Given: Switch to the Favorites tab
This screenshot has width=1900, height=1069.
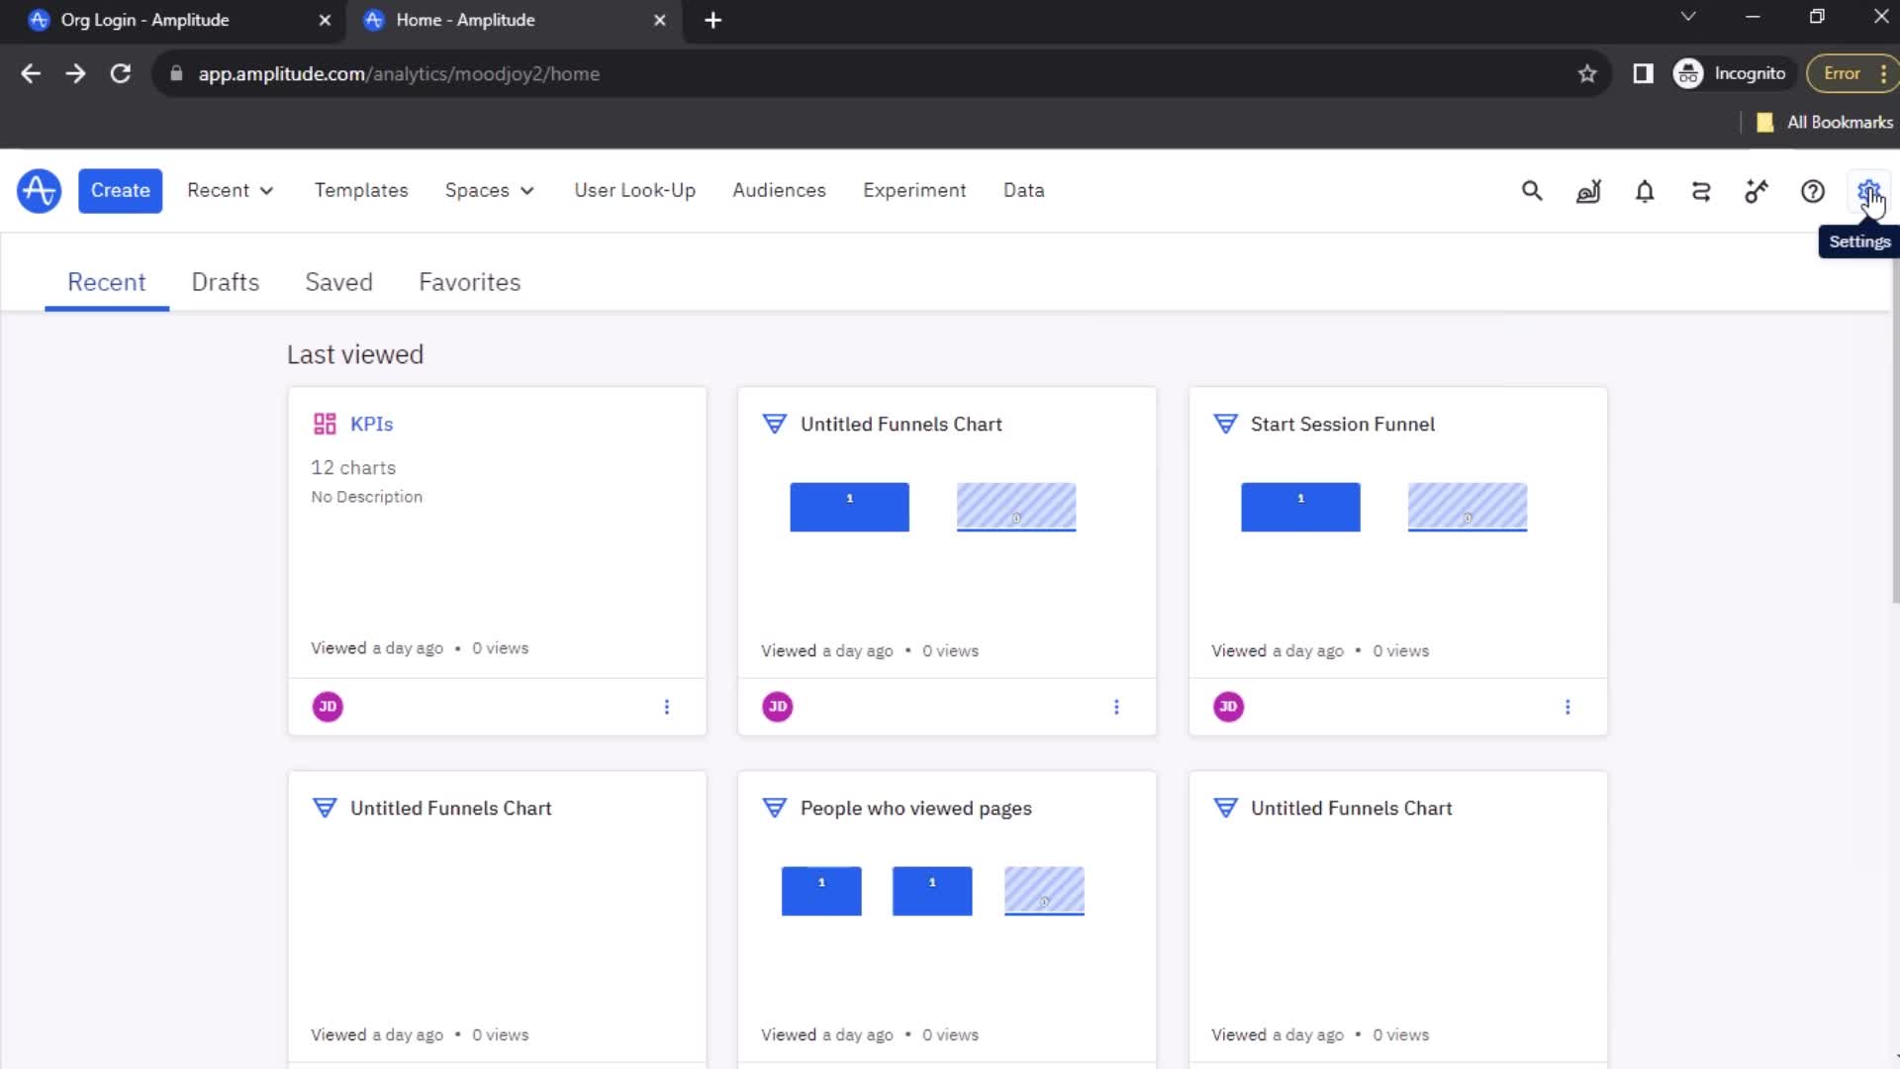Looking at the screenshot, I should click(x=470, y=282).
